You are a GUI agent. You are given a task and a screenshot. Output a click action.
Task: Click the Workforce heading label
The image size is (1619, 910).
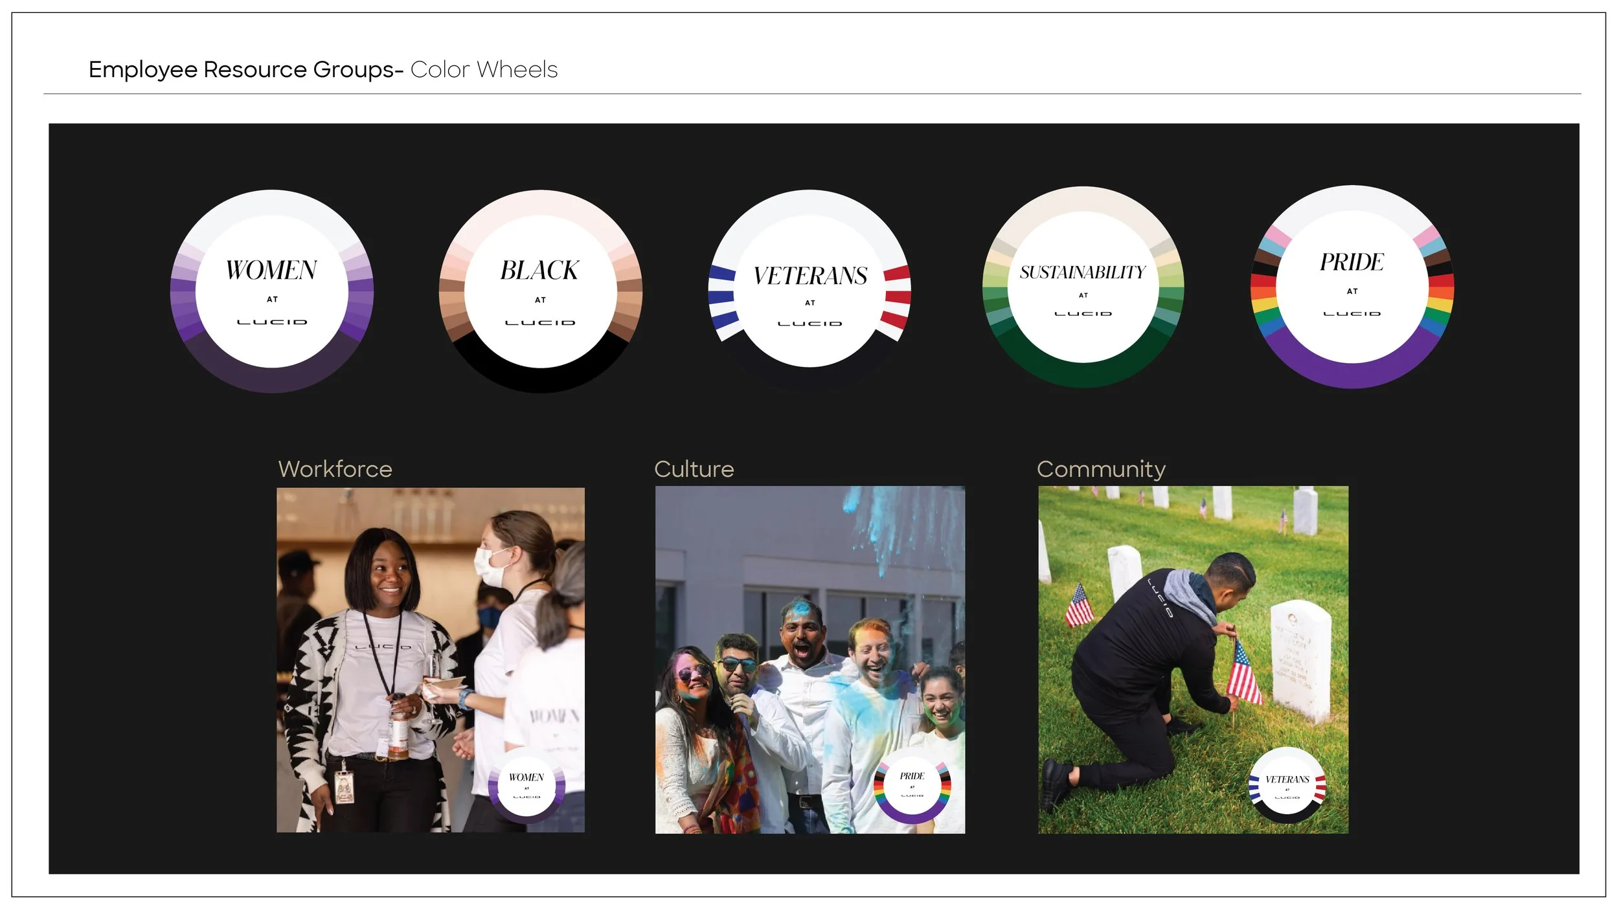[335, 469]
